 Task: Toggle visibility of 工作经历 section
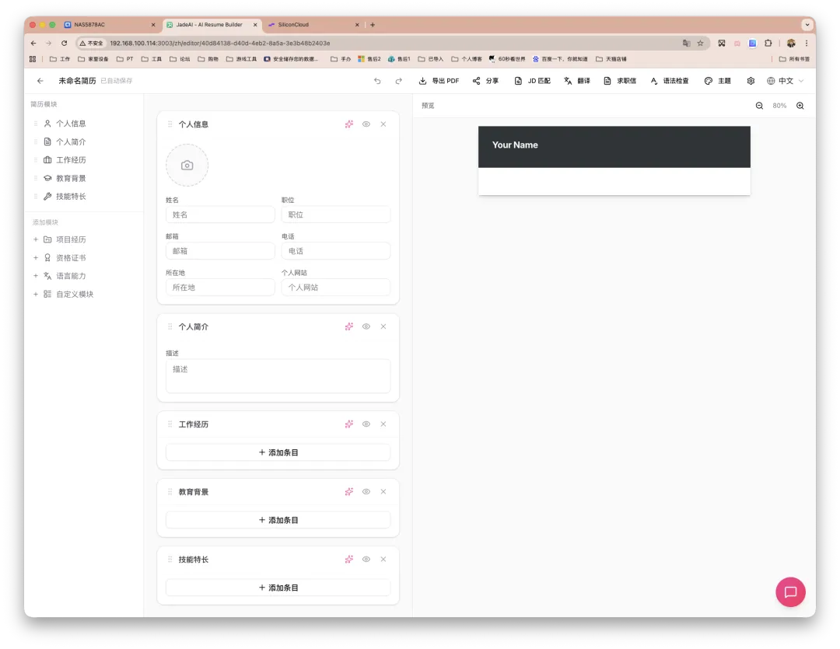pos(366,424)
